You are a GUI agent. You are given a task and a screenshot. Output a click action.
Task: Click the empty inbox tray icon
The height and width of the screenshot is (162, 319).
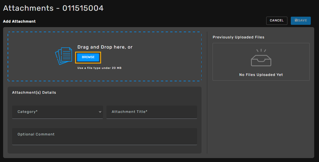(261, 58)
